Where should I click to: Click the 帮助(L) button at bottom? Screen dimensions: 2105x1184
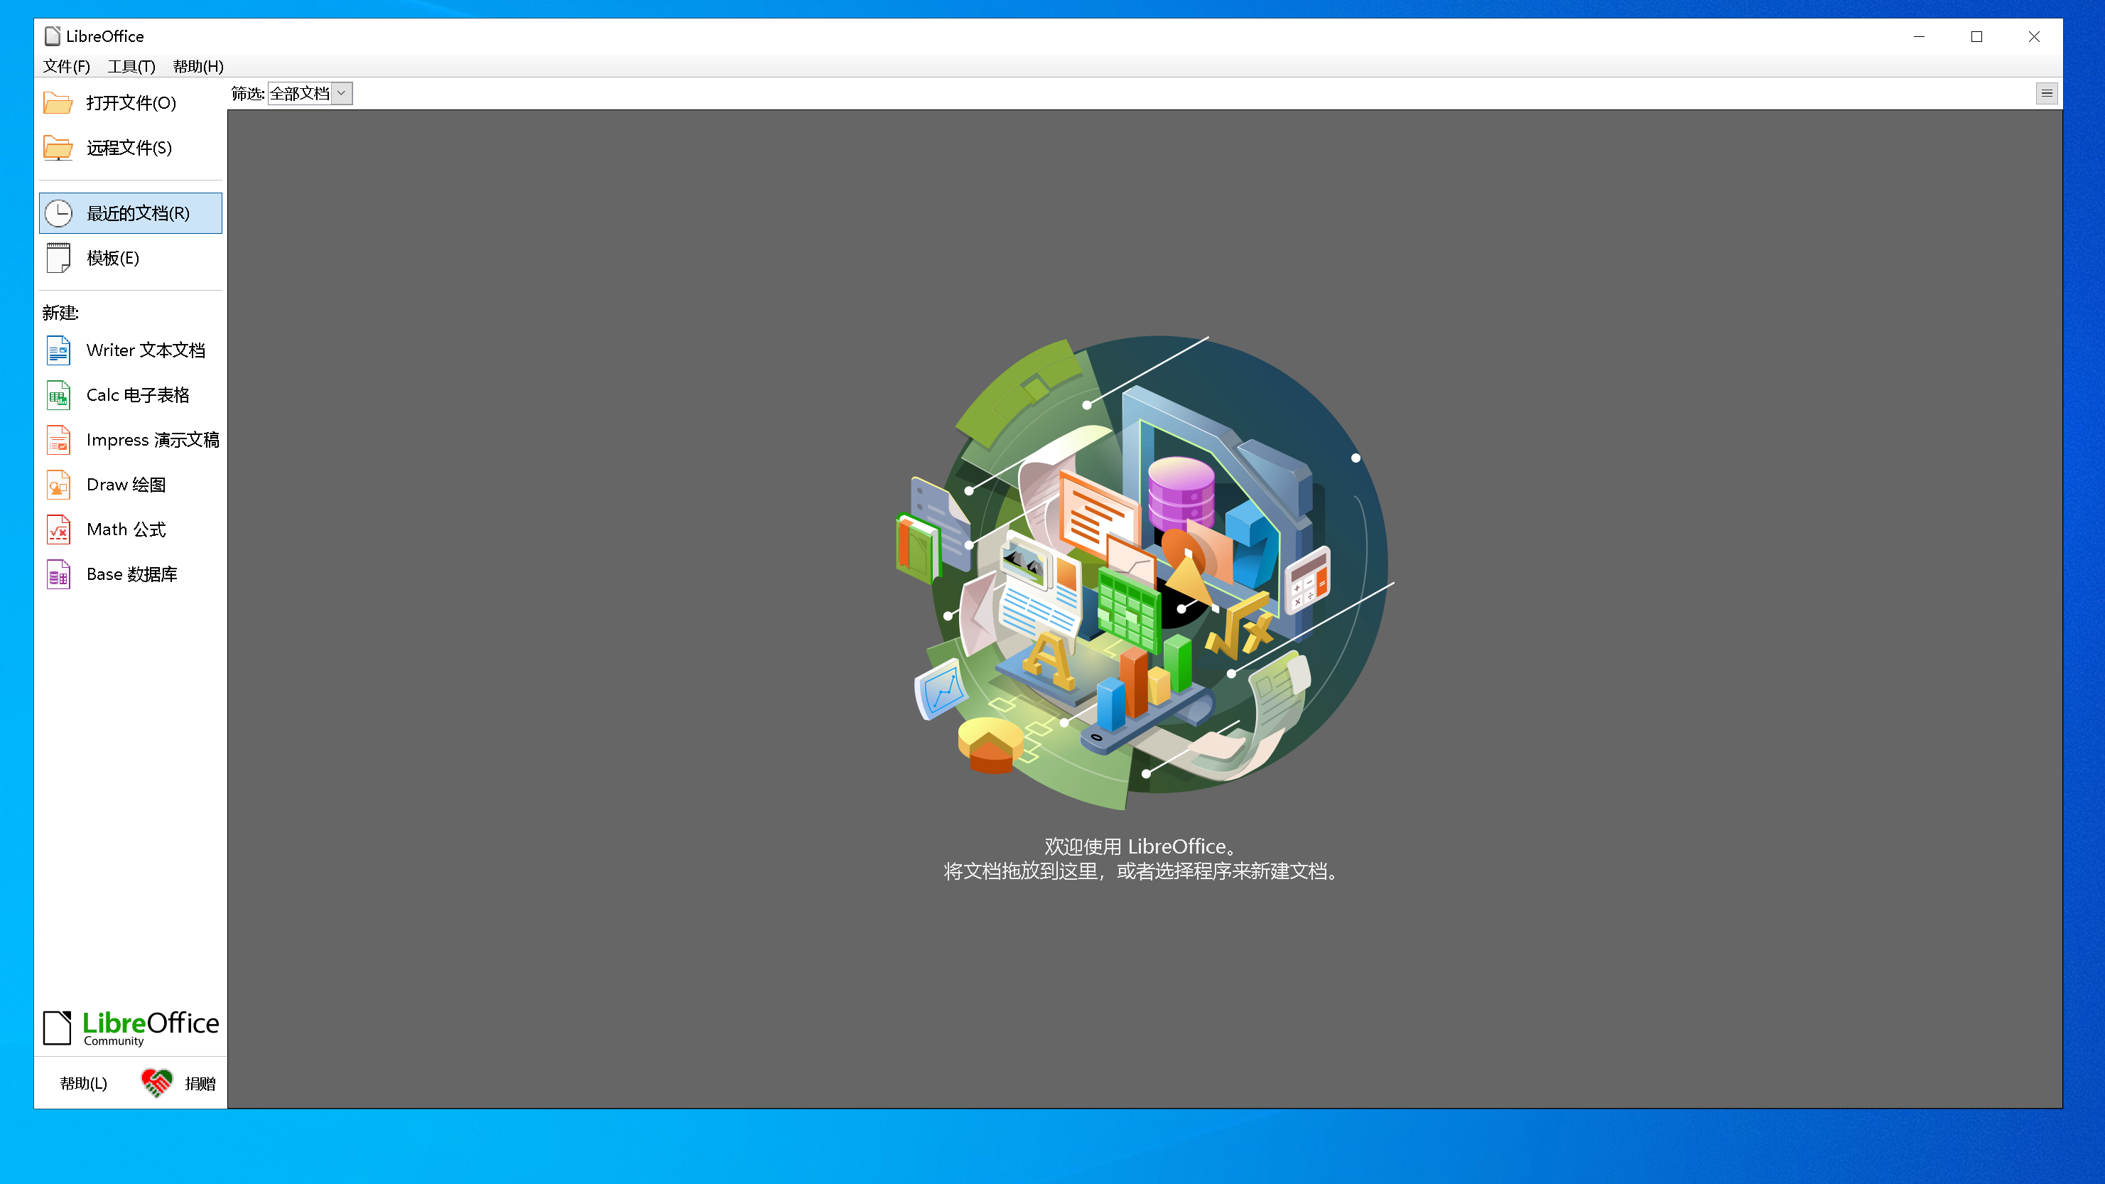point(83,1083)
